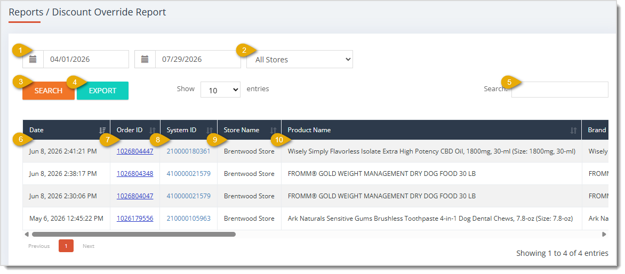625x274 pixels.
Task: Select the Wisely Simply Flavorless CBD Oil product cell
Action: click(x=431, y=151)
